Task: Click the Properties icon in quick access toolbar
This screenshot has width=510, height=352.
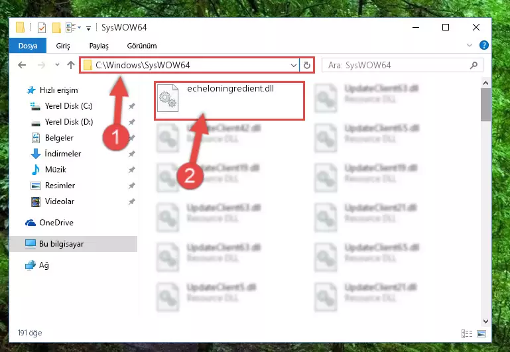Action: pyautogui.click(x=42, y=28)
